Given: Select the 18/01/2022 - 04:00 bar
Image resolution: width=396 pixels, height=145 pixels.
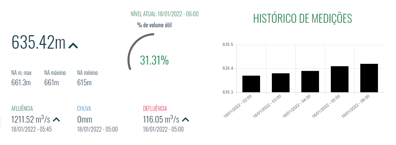Looking at the screenshot, I should pyautogui.click(x=310, y=81).
